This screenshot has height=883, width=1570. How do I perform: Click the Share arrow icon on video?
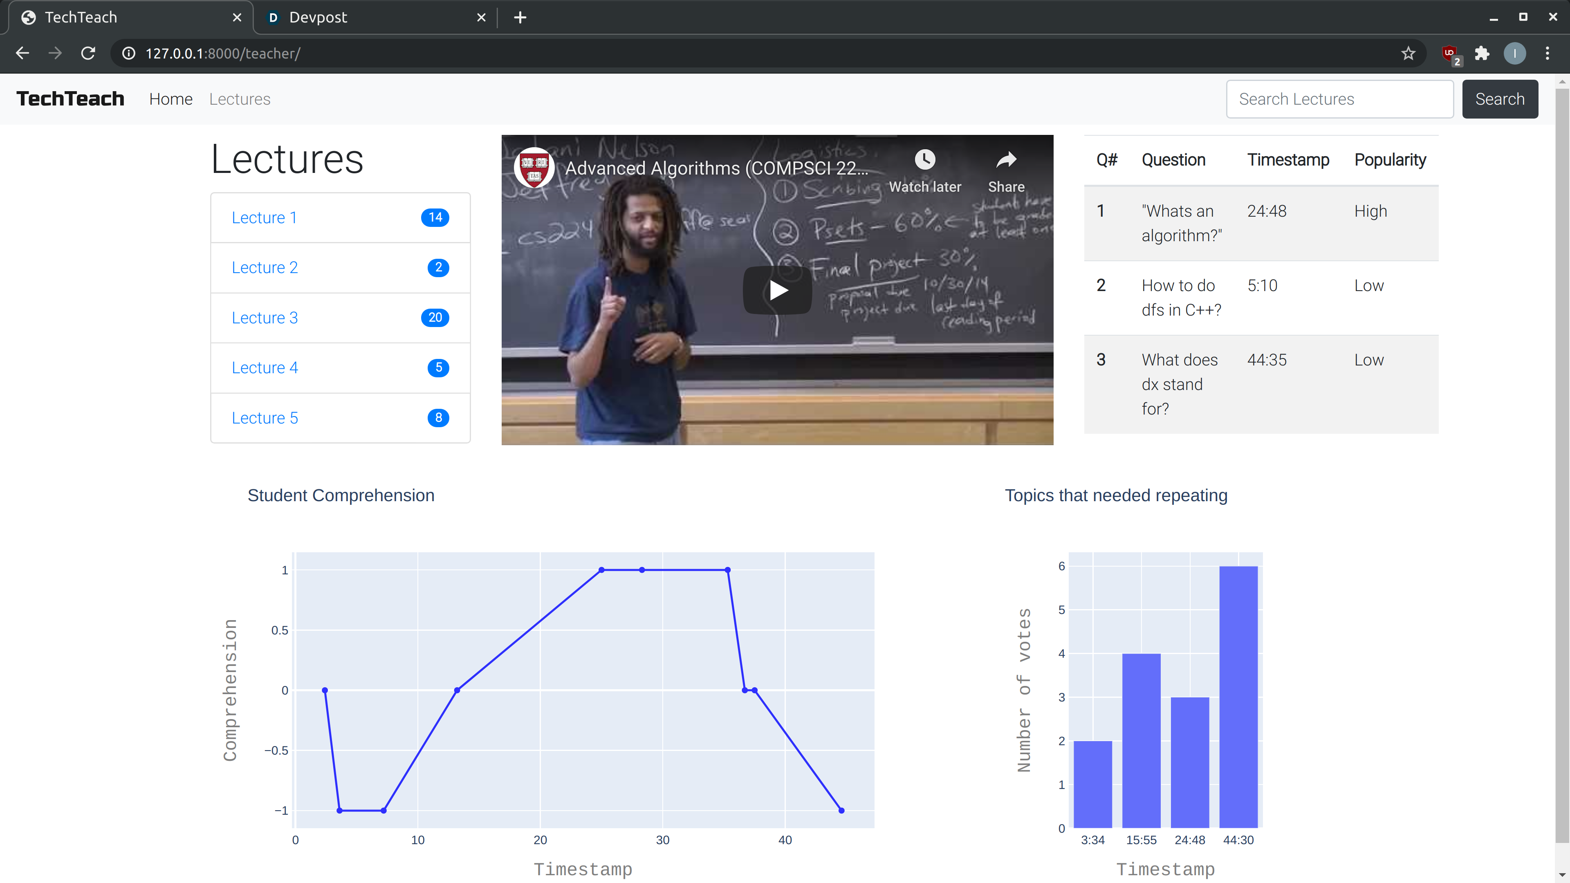1006,160
